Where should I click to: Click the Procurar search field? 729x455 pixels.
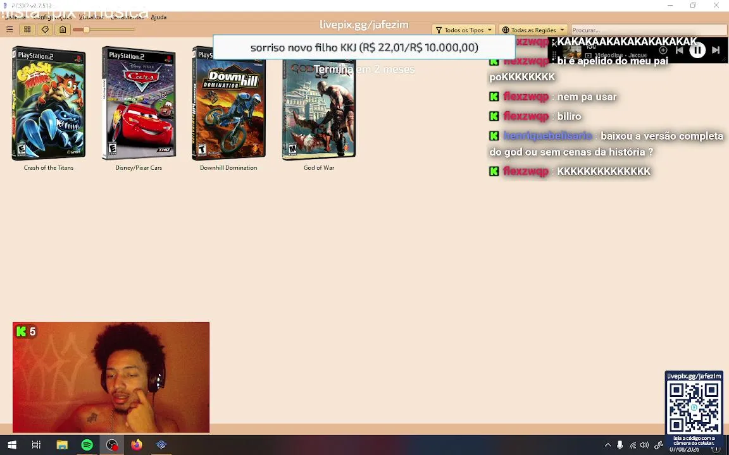click(x=649, y=30)
